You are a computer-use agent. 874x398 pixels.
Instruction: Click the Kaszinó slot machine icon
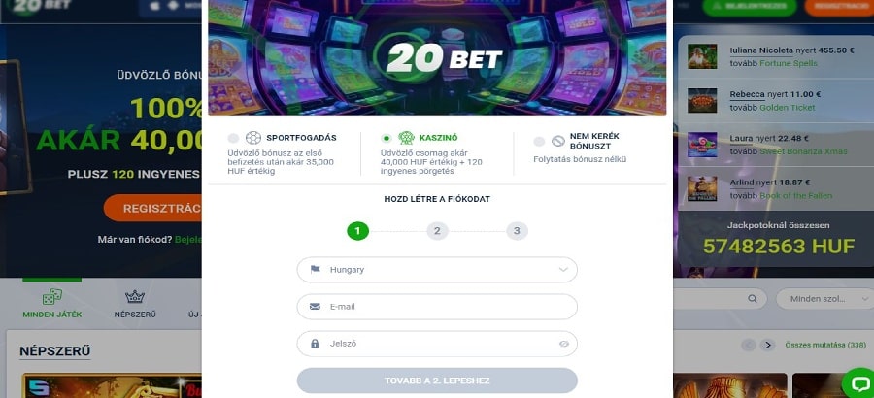[x=407, y=139]
